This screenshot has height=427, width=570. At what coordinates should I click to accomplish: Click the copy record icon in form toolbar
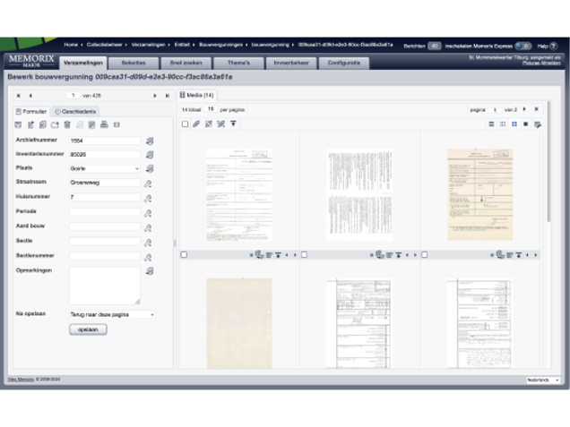coord(43,124)
